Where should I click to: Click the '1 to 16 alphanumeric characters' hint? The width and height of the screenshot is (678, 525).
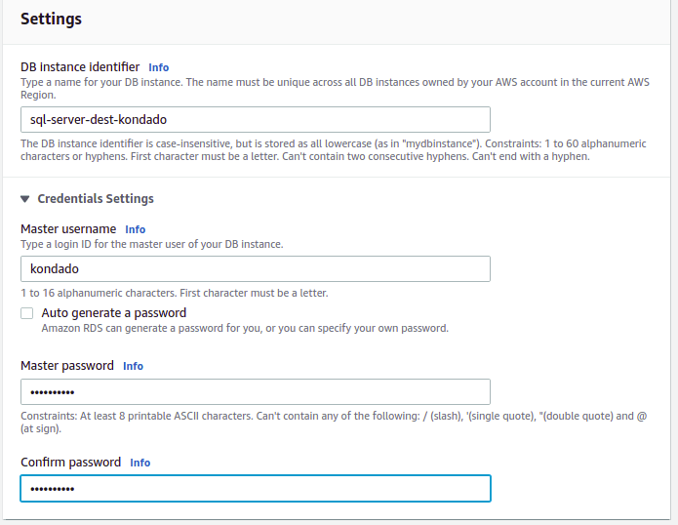pyautogui.click(x=174, y=293)
